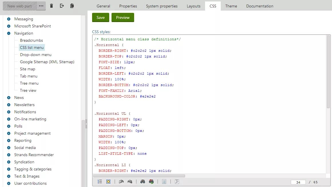Click the New web part button
This screenshot has width=332, height=187.
[x=19, y=6]
